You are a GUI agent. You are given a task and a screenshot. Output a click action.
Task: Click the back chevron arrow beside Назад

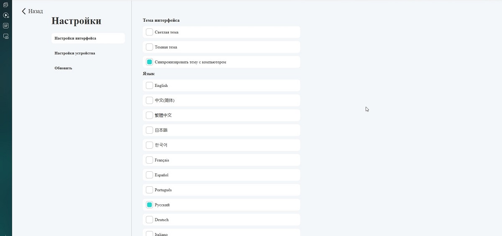(x=24, y=11)
